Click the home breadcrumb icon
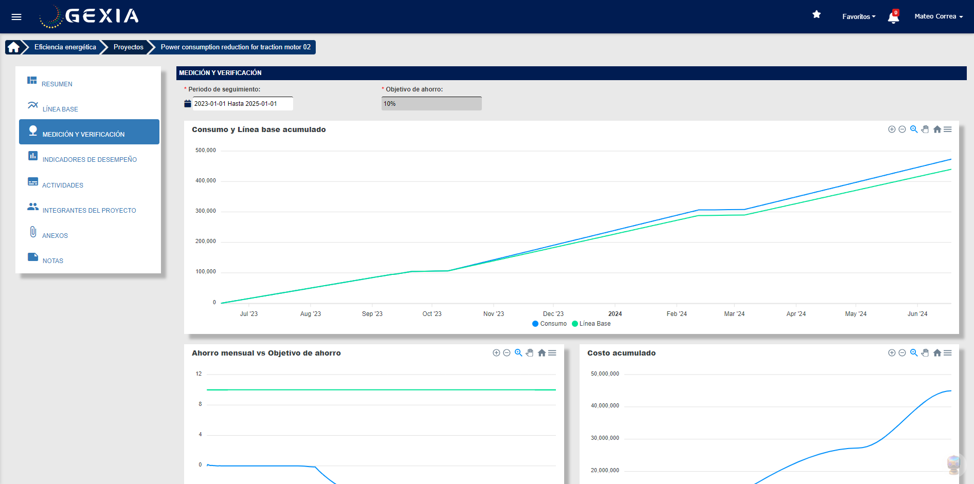The height and width of the screenshot is (484, 974). tap(14, 47)
